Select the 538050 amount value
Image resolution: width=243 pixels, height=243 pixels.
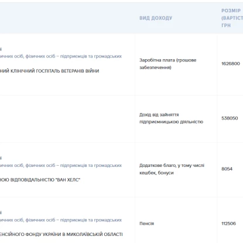point(230,118)
